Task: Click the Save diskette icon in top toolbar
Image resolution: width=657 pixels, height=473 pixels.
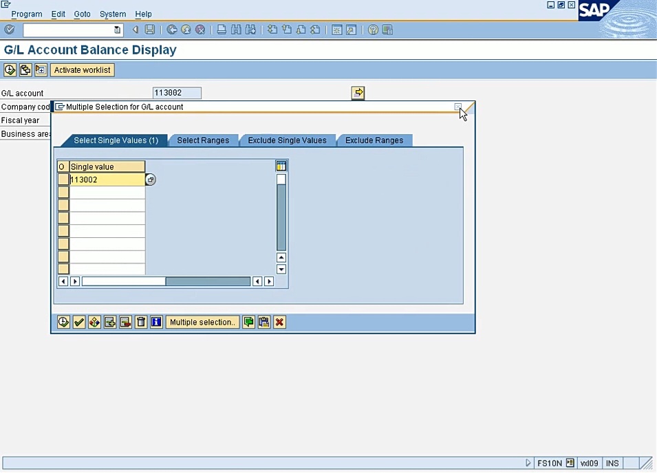Action: point(149,30)
